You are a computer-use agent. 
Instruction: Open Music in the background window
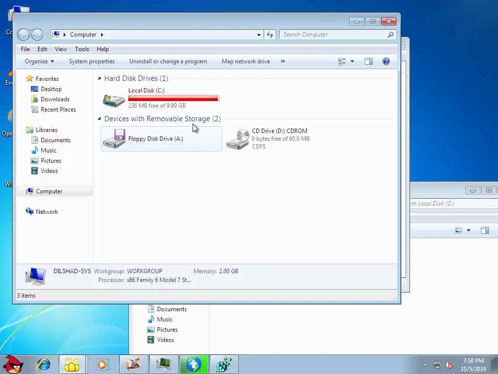click(164, 319)
